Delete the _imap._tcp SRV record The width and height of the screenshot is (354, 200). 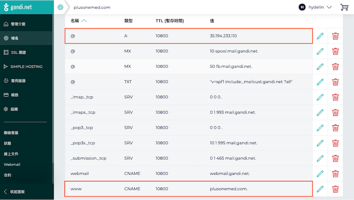(335, 97)
